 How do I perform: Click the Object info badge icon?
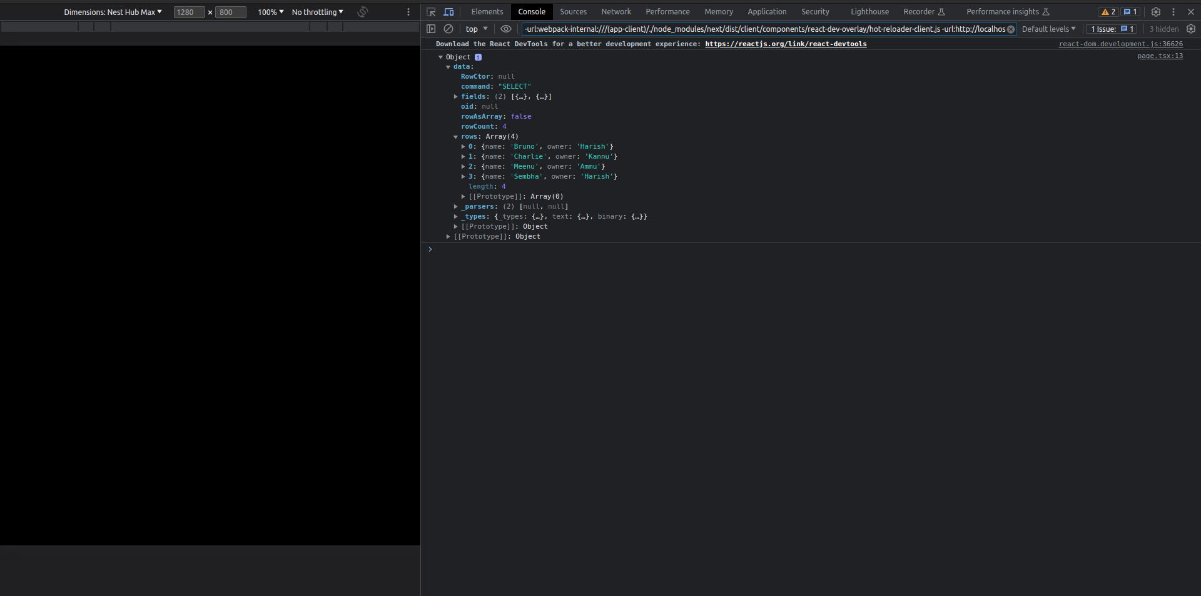click(x=478, y=57)
